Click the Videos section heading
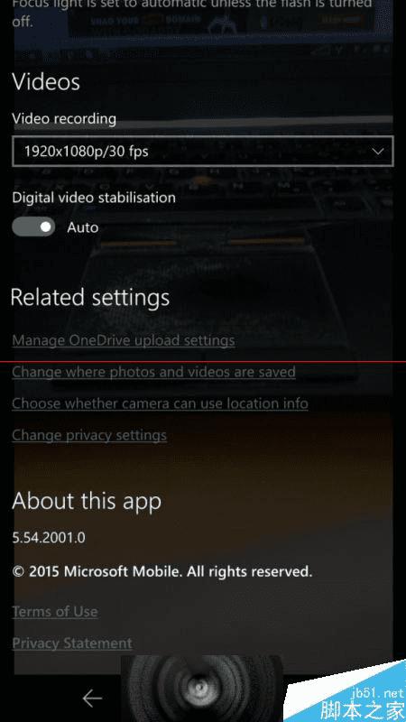The image size is (406, 722). click(46, 82)
